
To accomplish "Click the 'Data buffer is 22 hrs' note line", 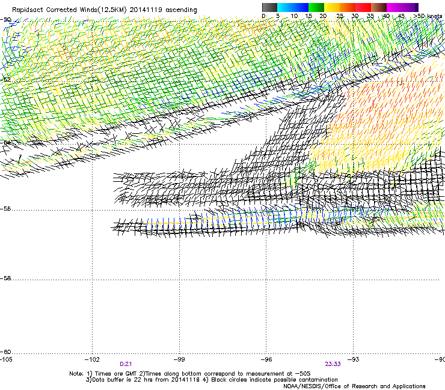I will (212, 380).
